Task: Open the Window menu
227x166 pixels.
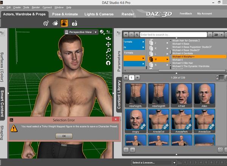Action: tap(59, 8)
